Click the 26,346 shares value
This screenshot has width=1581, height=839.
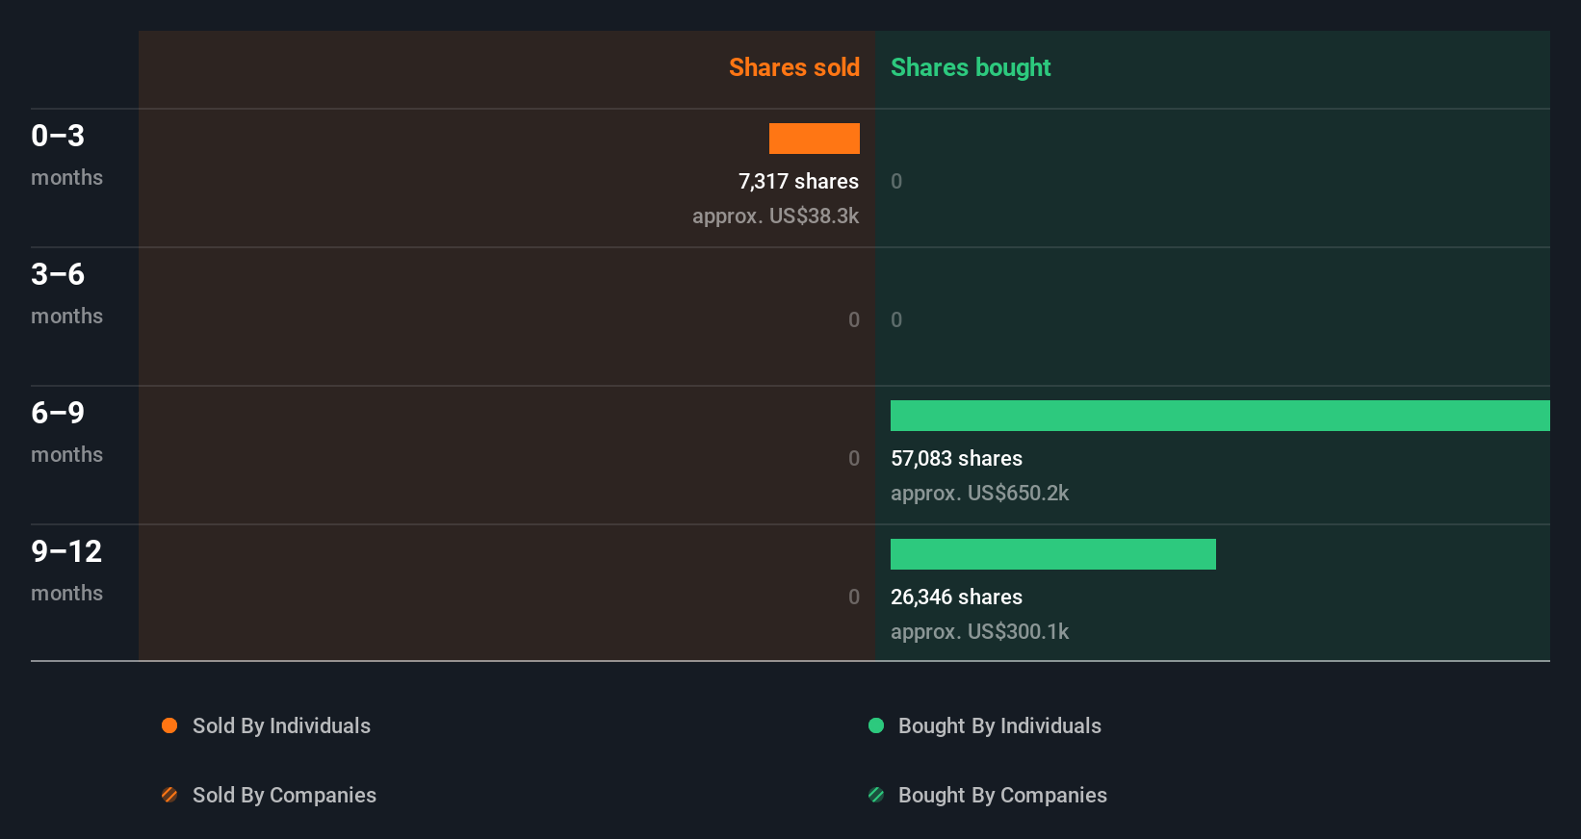point(956,597)
